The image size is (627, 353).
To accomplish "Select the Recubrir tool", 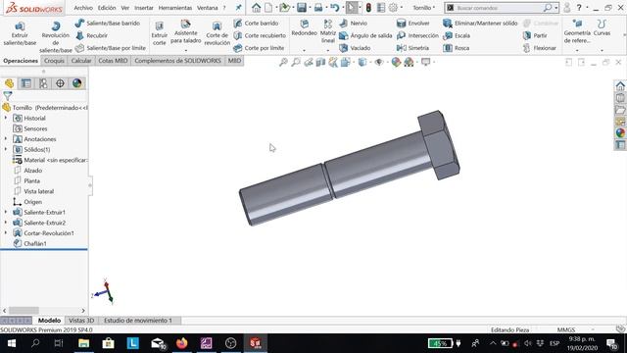I will pyautogui.click(x=92, y=35).
